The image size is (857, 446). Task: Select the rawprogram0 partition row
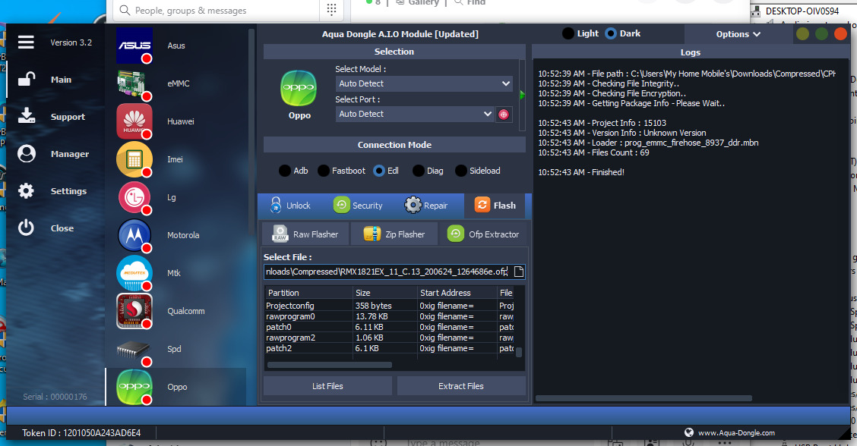point(390,316)
